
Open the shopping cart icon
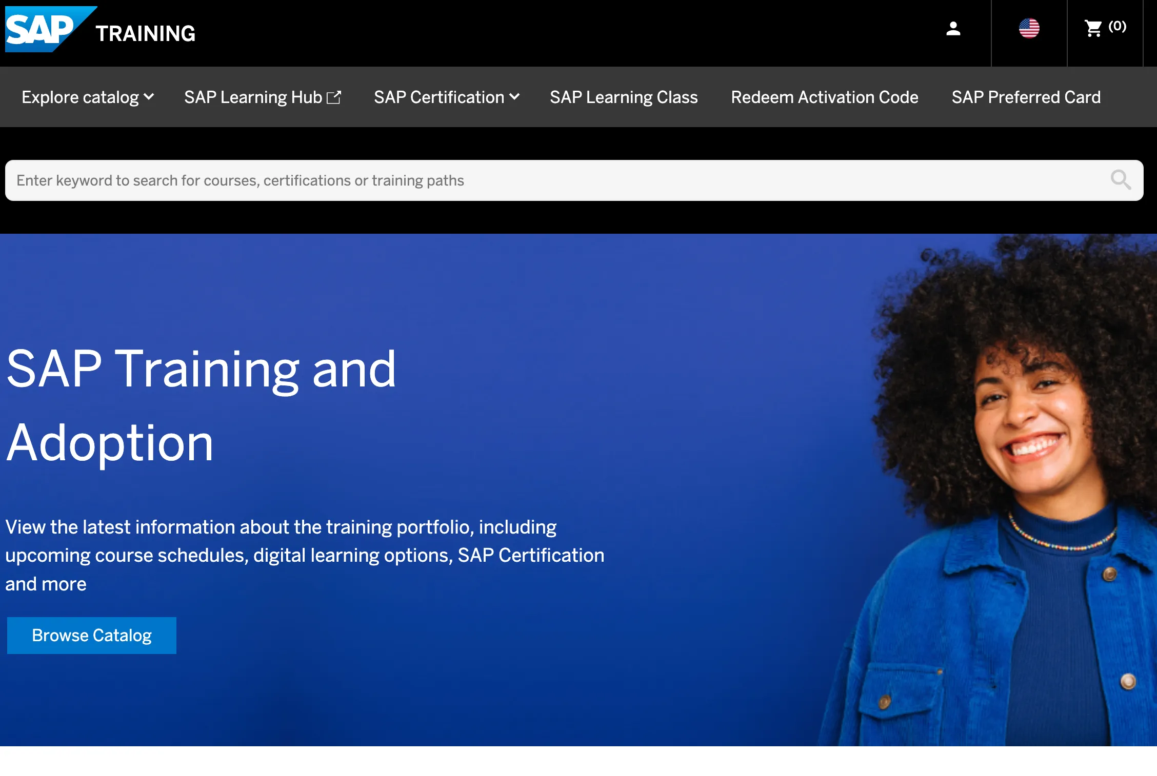coord(1093,29)
